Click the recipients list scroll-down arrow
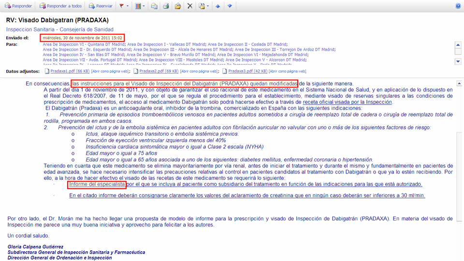464x261 pixels. tap(458, 61)
